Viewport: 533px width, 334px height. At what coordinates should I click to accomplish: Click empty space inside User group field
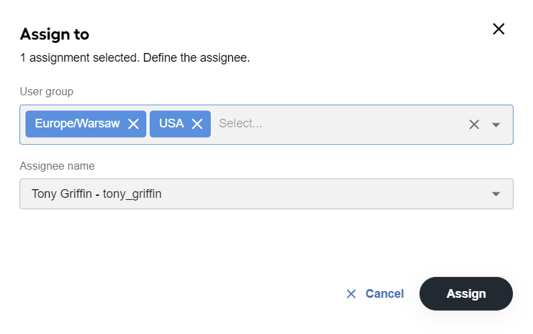point(364,124)
